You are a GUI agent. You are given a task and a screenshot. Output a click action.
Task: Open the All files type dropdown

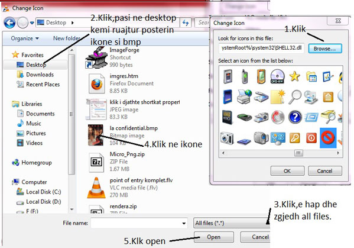point(232,223)
